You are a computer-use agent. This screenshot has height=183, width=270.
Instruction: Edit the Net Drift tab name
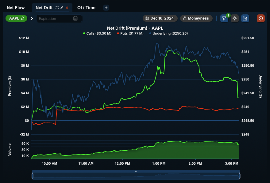(x=62, y=8)
